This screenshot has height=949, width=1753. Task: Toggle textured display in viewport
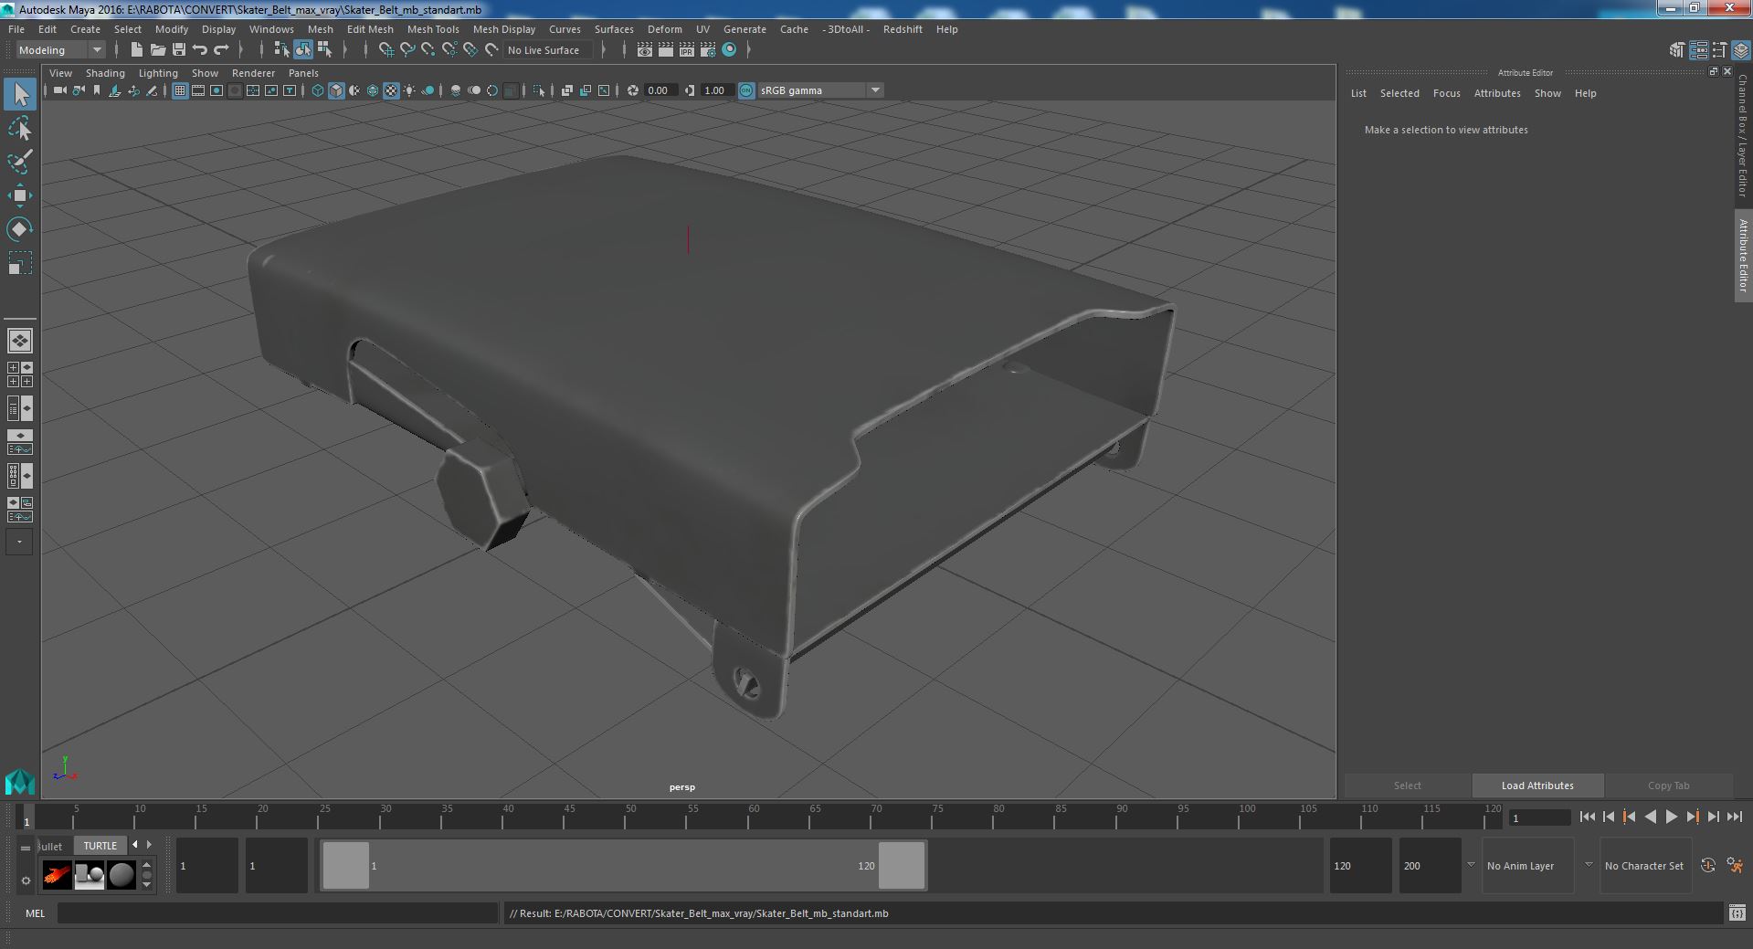pyautogui.click(x=391, y=90)
